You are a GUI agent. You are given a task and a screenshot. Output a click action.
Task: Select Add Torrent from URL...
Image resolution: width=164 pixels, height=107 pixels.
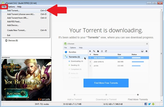[x=26, y=18]
